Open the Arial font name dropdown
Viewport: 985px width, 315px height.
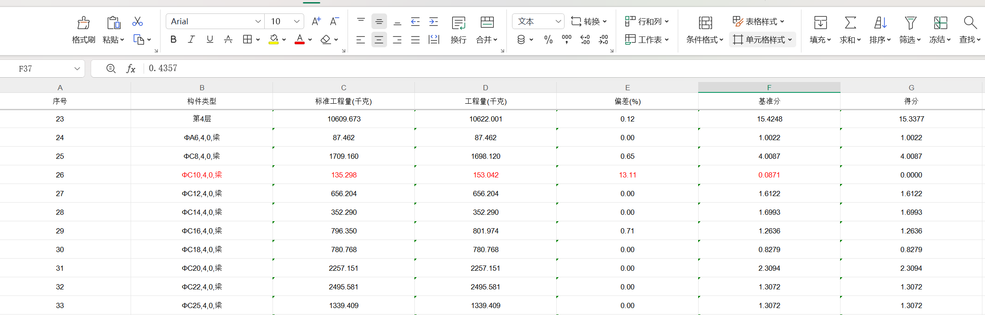tap(258, 21)
